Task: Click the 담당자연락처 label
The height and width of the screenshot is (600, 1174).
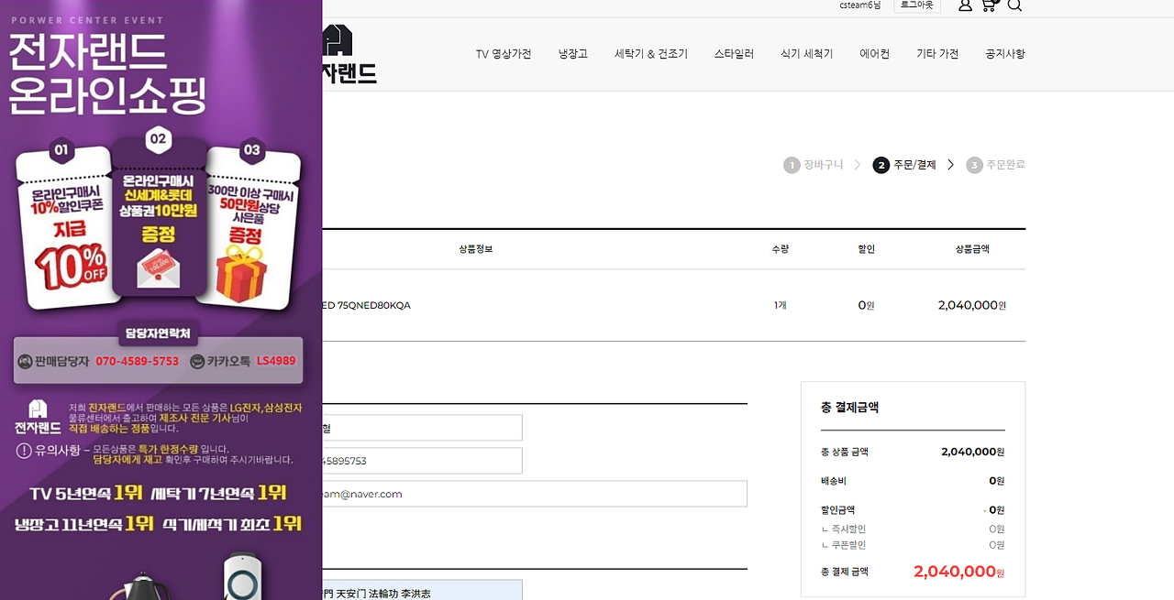Action: (159, 333)
